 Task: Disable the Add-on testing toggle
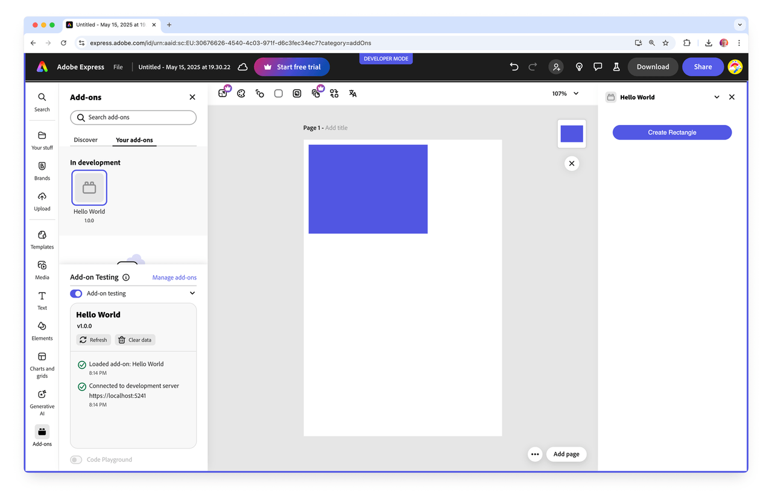pyautogui.click(x=76, y=293)
